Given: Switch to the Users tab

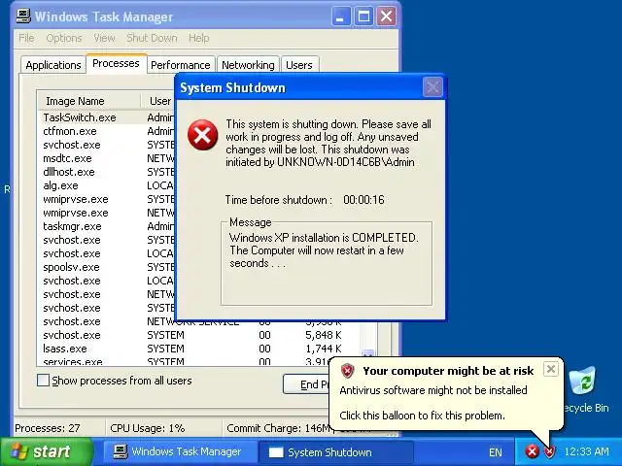Looking at the screenshot, I should (x=299, y=65).
